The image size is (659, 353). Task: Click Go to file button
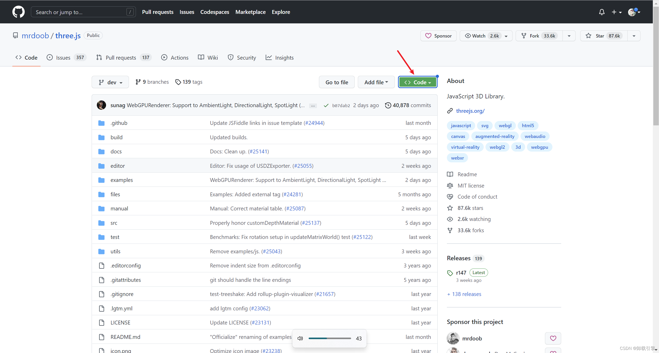[x=337, y=82]
